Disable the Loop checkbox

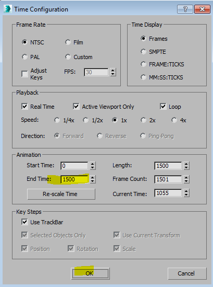coord(163,107)
